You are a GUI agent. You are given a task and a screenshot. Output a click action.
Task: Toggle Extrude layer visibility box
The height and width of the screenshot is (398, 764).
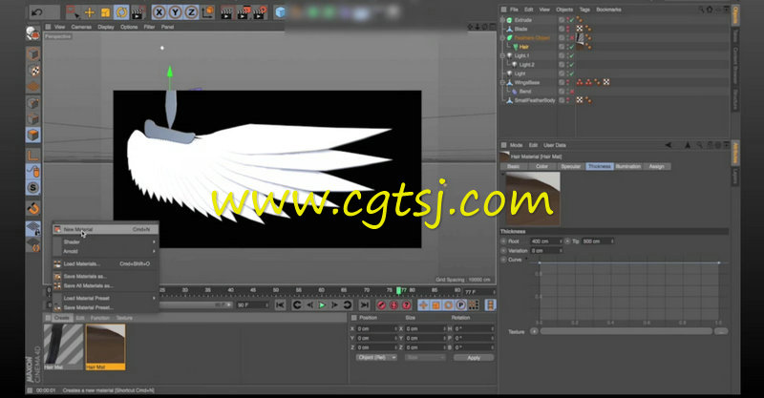tap(562, 20)
